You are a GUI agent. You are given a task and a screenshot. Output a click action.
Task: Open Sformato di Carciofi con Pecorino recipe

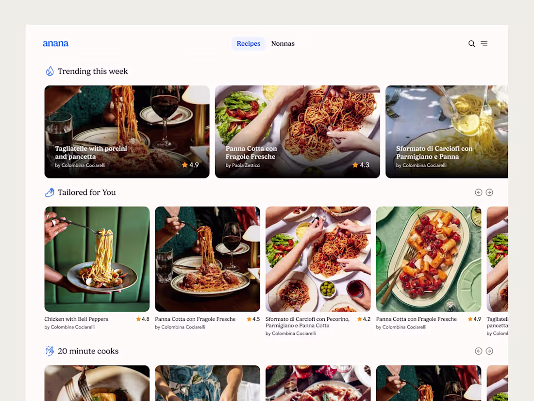[318, 259]
